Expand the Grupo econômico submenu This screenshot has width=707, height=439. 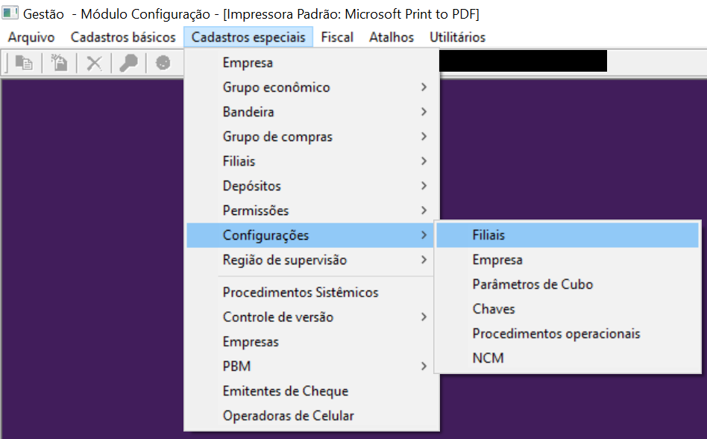[276, 87]
